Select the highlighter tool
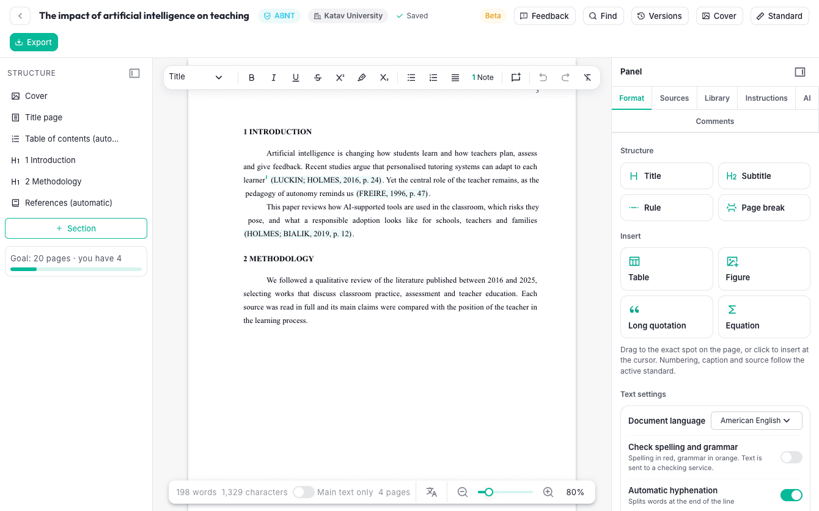 click(x=362, y=78)
